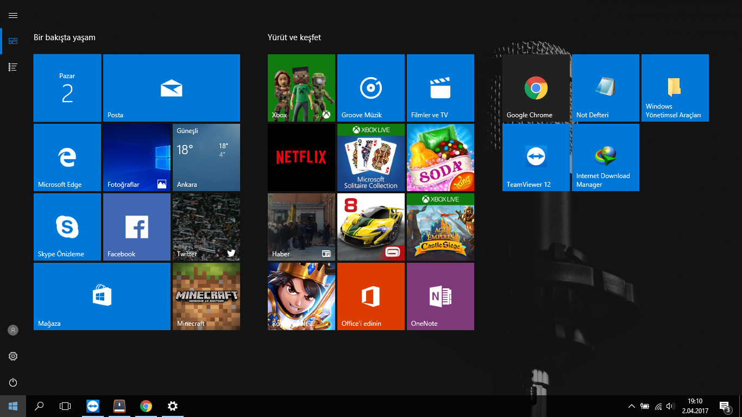The width and height of the screenshot is (742, 417).
Task: Open Task View from the taskbar
Action: 65,406
